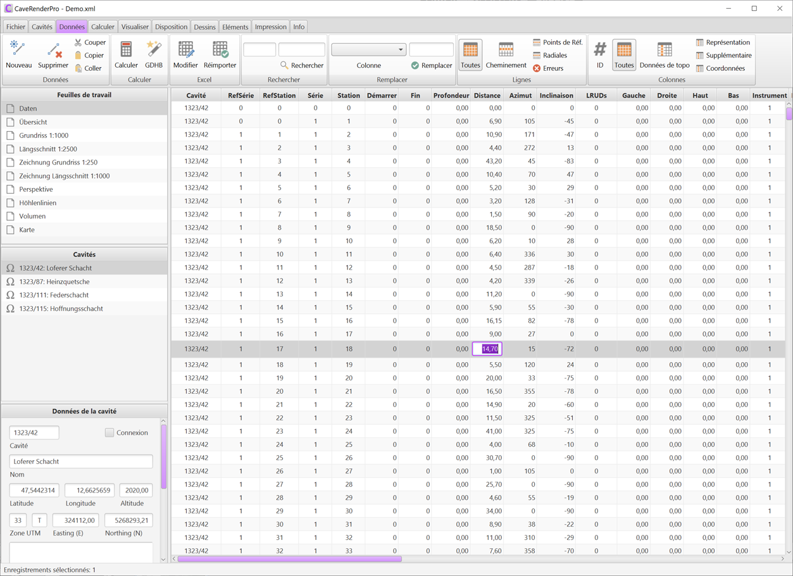
Task: Click the Remplacer button
Action: pyautogui.click(x=431, y=65)
